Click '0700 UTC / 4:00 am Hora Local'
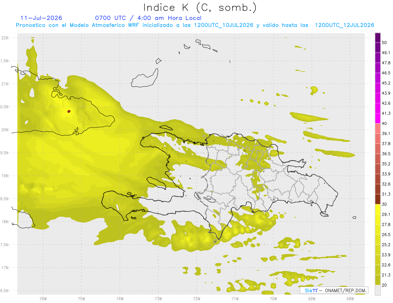Image resolution: width=393 pixels, height=303 pixels. click(x=148, y=18)
